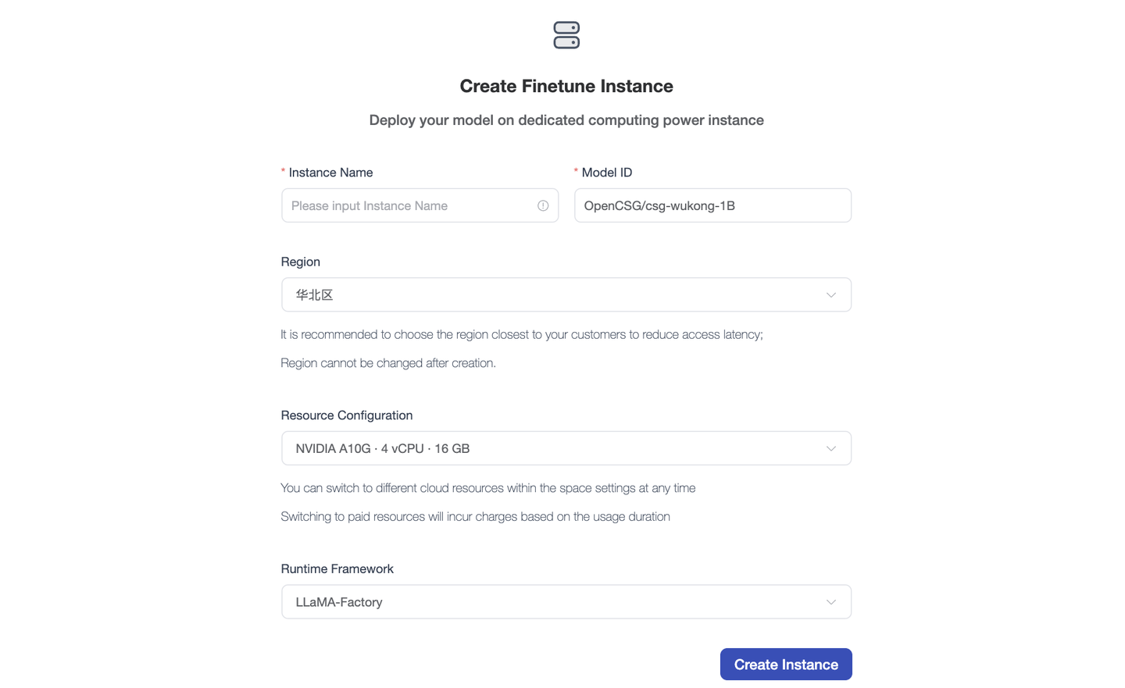
Task: Open the LLaMA-Factory runtime dropdown
Action: tap(547, 602)
